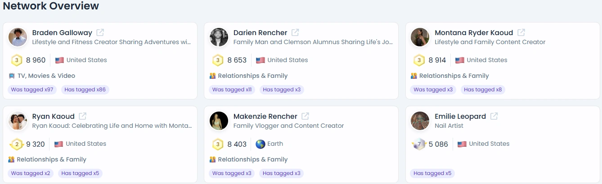The height and width of the screenshot is (184, 602).
Task: Click 'Lifestyle and Family Content Creator' description
Action: 490,42
